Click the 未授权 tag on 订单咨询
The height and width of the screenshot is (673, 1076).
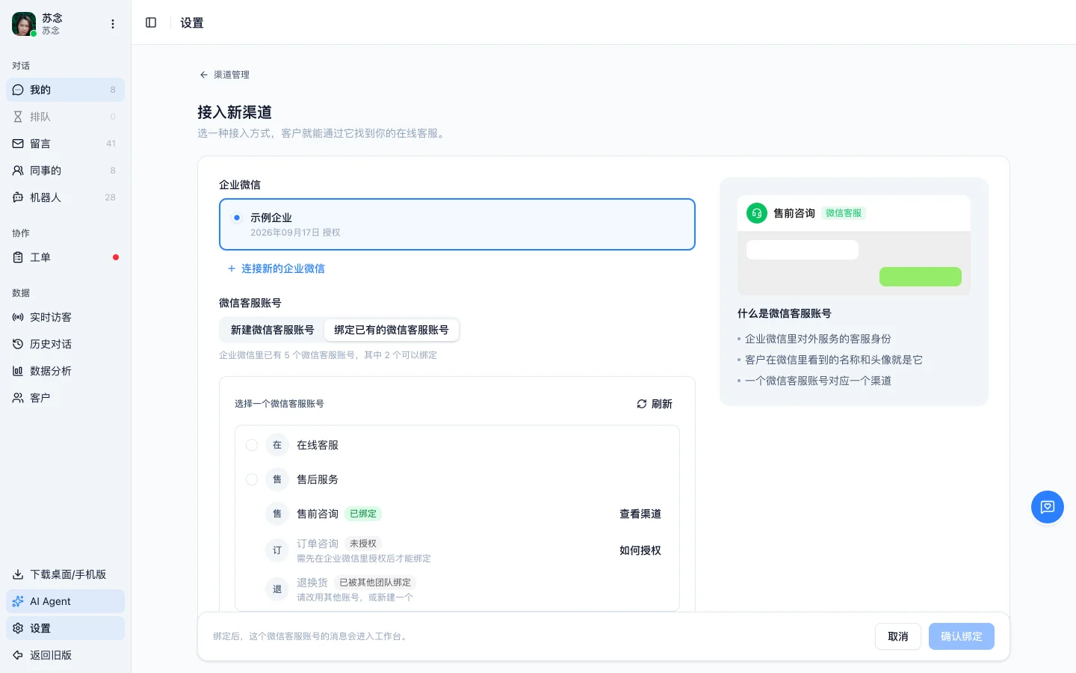pyautogui.click(x=363, y=544)
